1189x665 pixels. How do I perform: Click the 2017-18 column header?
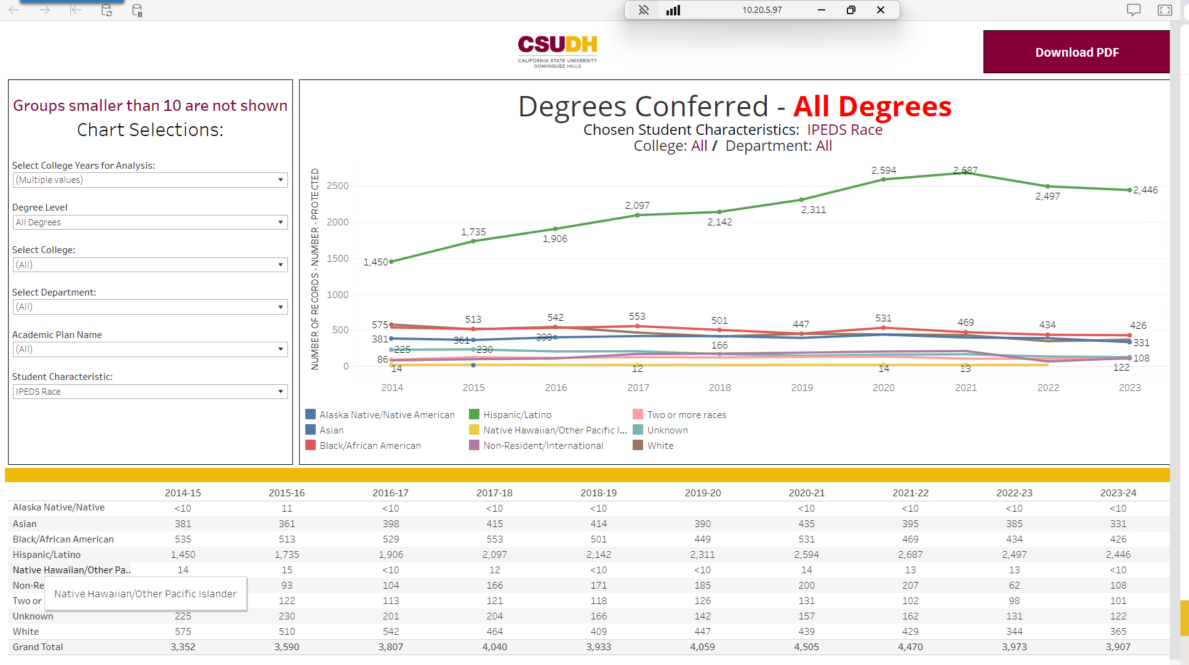point(495,493)
